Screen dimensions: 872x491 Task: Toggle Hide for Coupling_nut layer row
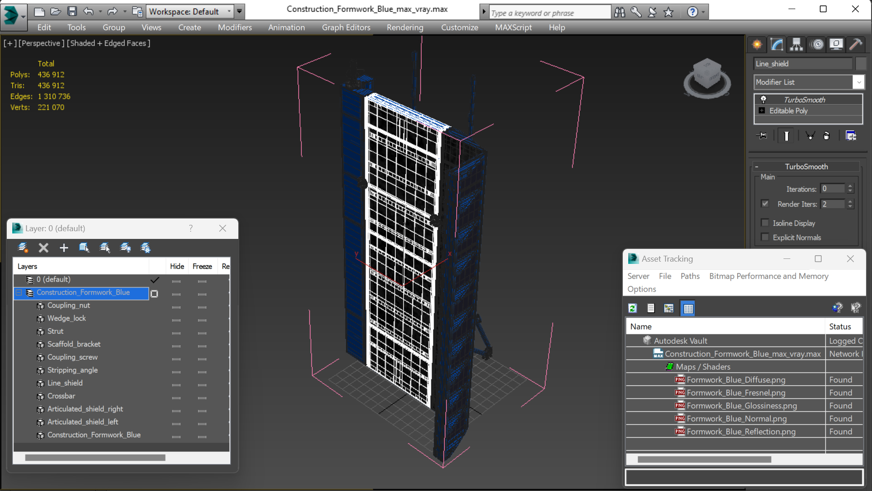[177, 307]
